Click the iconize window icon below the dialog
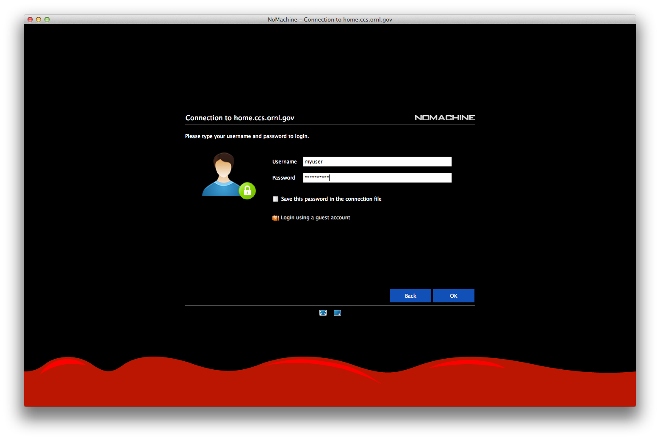This screenshot has width=660, height=440. pyautogui.click(x=337, y=313)
